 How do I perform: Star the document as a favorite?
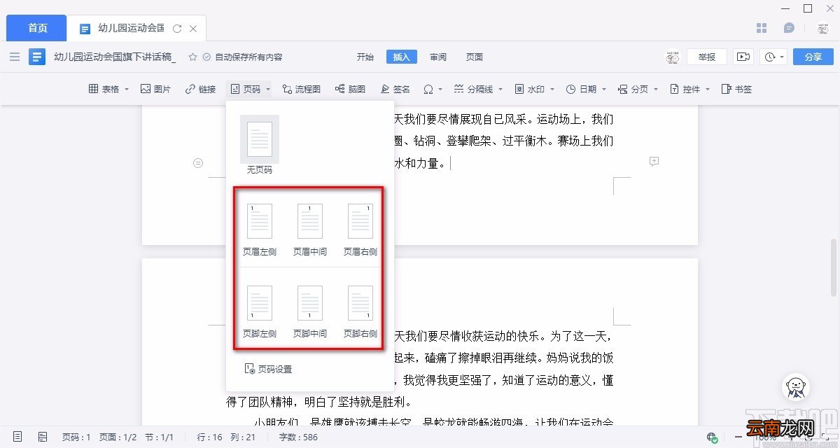coord(192,57)
